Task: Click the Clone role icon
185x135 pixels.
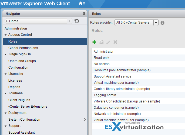Action: [x=101, y=42]
